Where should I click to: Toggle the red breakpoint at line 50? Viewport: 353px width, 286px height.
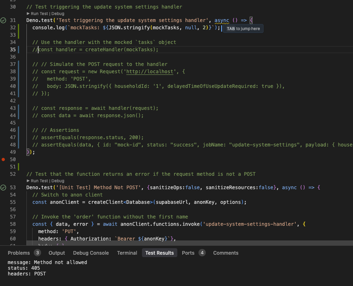[3, 159]
